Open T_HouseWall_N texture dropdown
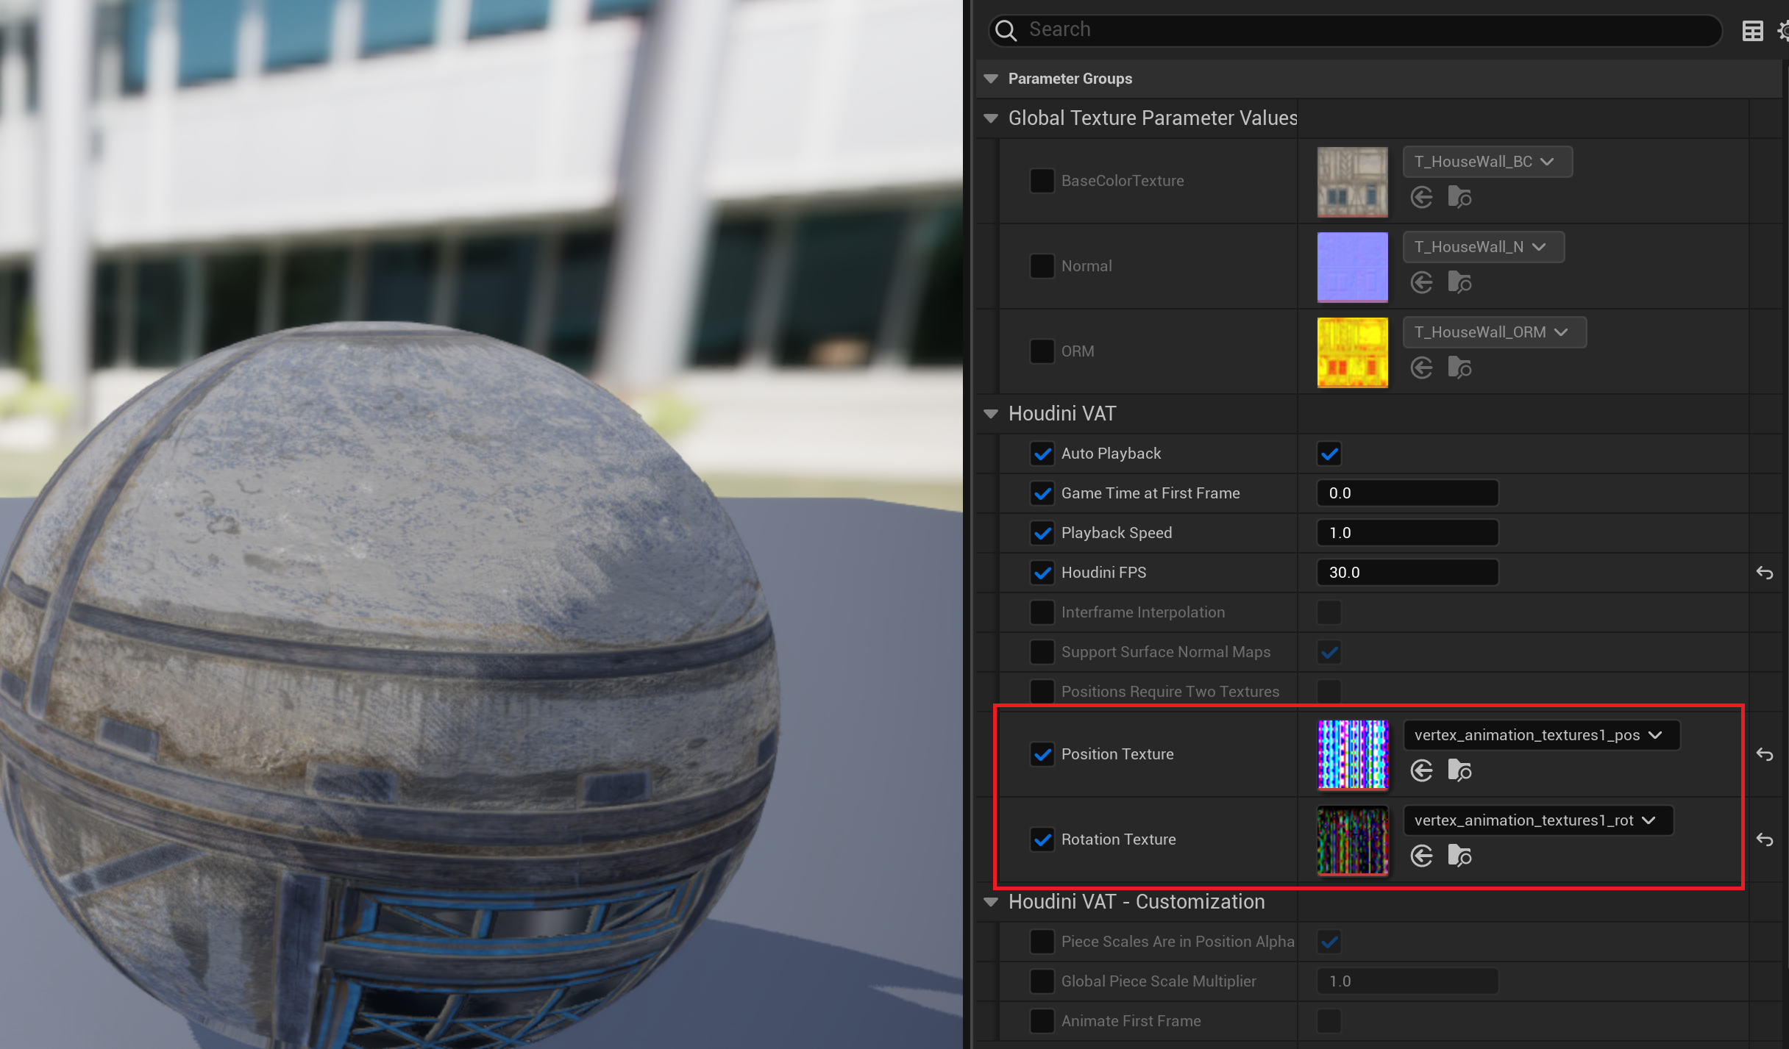Image resolution: width=1789 pixels, height=1049 pixels. pos(1484,247)
